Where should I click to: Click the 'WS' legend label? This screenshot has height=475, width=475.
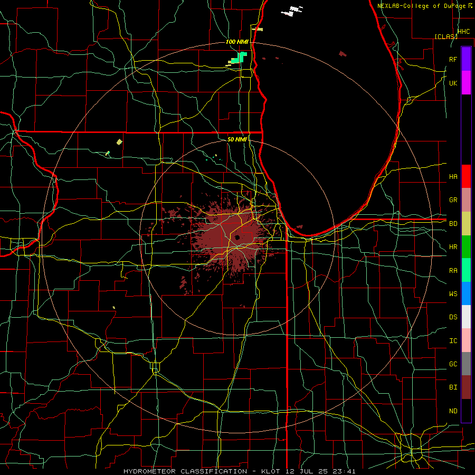tap(453, 293)
